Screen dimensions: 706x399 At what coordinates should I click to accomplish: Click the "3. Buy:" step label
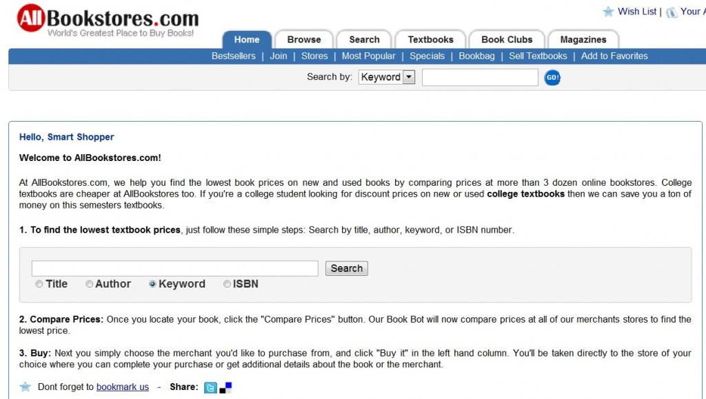(x=35, y=353)
